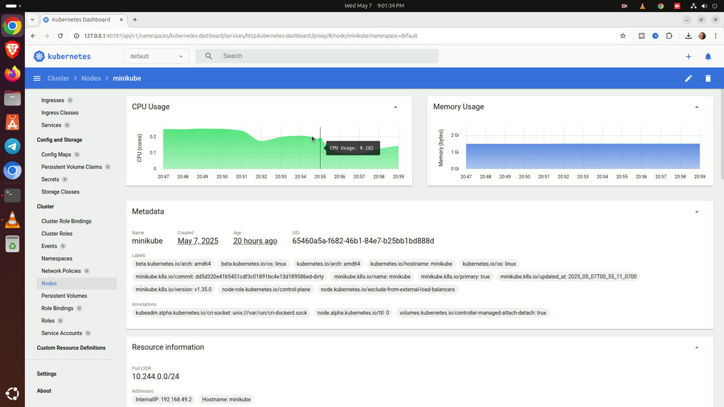Click the volume icon in system tray
Viewport: 724px width, 407px height.
point(704,6)
